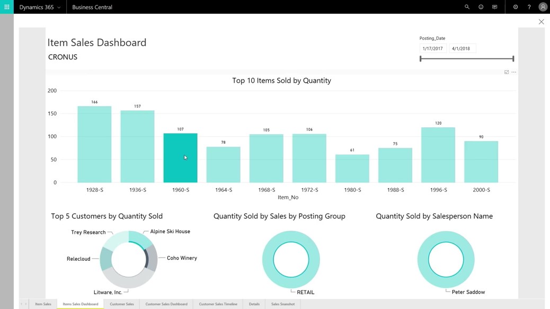
Task: Open the smiley feedback icon
Action: click(481, 7)
